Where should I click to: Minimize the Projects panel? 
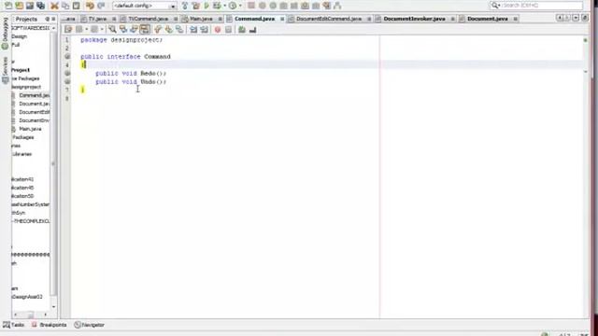tap(48, 19)
